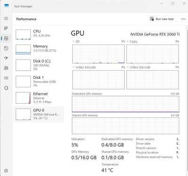
Task: Click the GPU 0 mini graph thumbnail
Action: click(x=23, y=115)
